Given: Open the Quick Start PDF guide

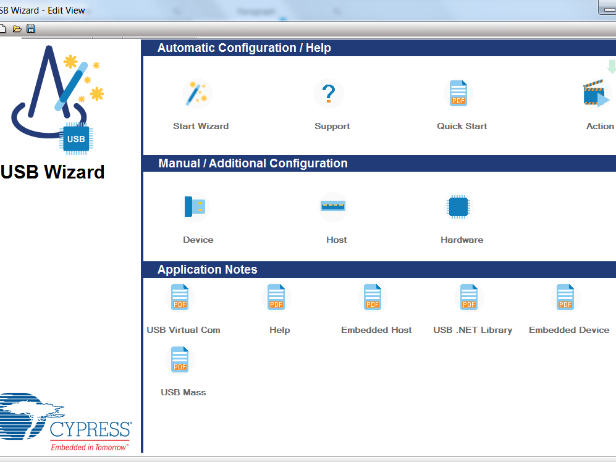Looking at the screenshot, I should point(458,94).
